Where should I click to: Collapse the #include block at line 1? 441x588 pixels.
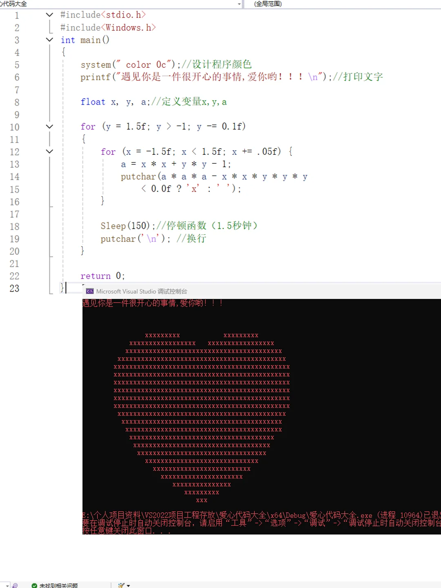[49, 15]
